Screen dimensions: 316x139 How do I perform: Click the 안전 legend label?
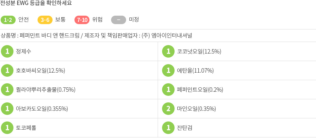tap(23, 20)
